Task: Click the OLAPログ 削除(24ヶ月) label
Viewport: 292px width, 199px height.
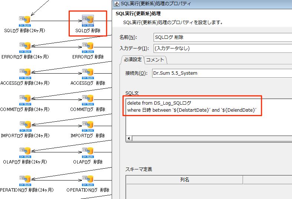Action: 25,162
